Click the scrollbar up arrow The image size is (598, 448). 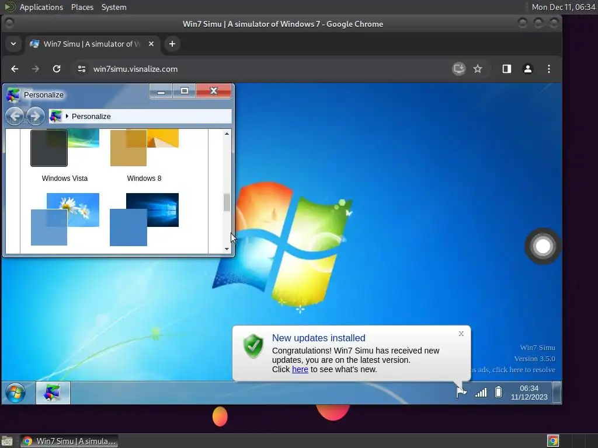coord(227,134)
